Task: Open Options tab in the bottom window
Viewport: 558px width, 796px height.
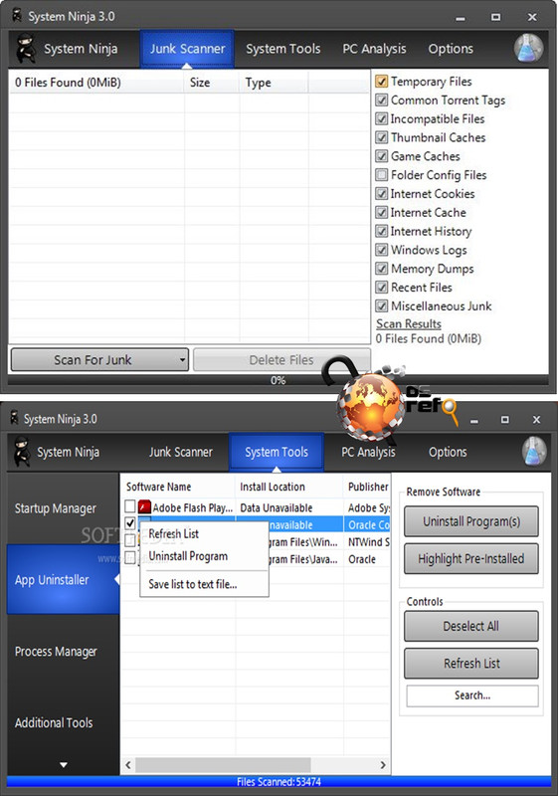Action: pyautogui.click(x=448, y=452)
